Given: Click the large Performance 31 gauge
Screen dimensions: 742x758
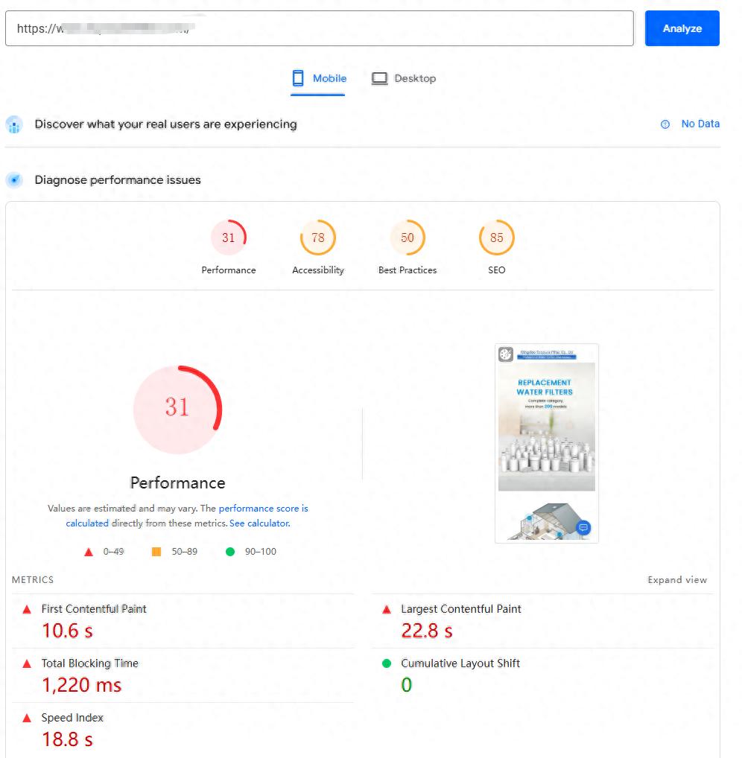Looking at the screenshot, I should 177,408.
